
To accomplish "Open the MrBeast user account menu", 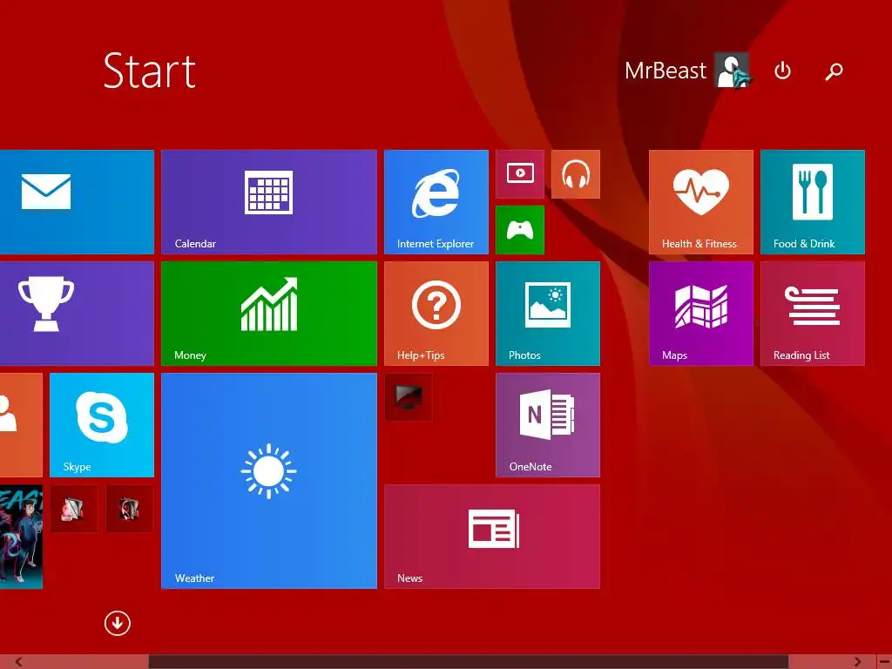I will (686, 71).
